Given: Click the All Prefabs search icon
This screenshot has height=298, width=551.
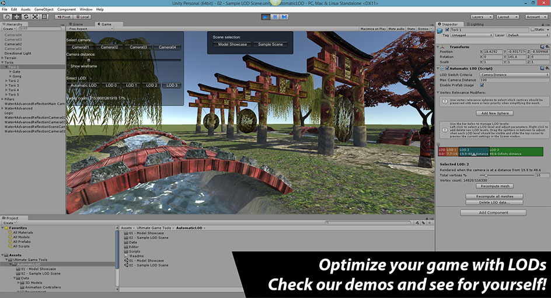Looking at the screenshot, I should pos(10,241).
